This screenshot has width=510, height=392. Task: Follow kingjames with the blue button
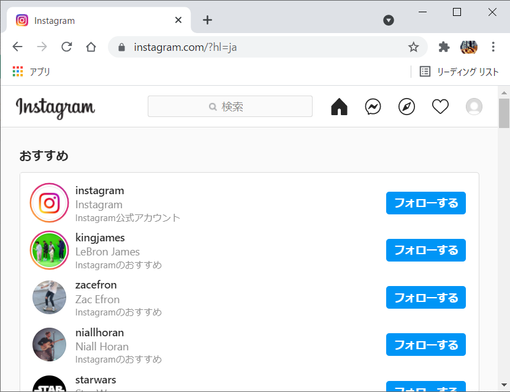[426, 251]
